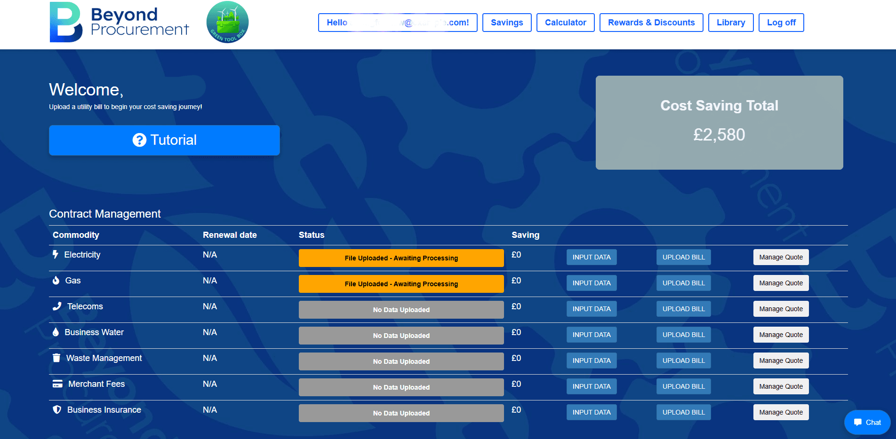Log off from the portal
Image resolution: width=896 pixels, height=439 pixels.
(x=781, y=22)
